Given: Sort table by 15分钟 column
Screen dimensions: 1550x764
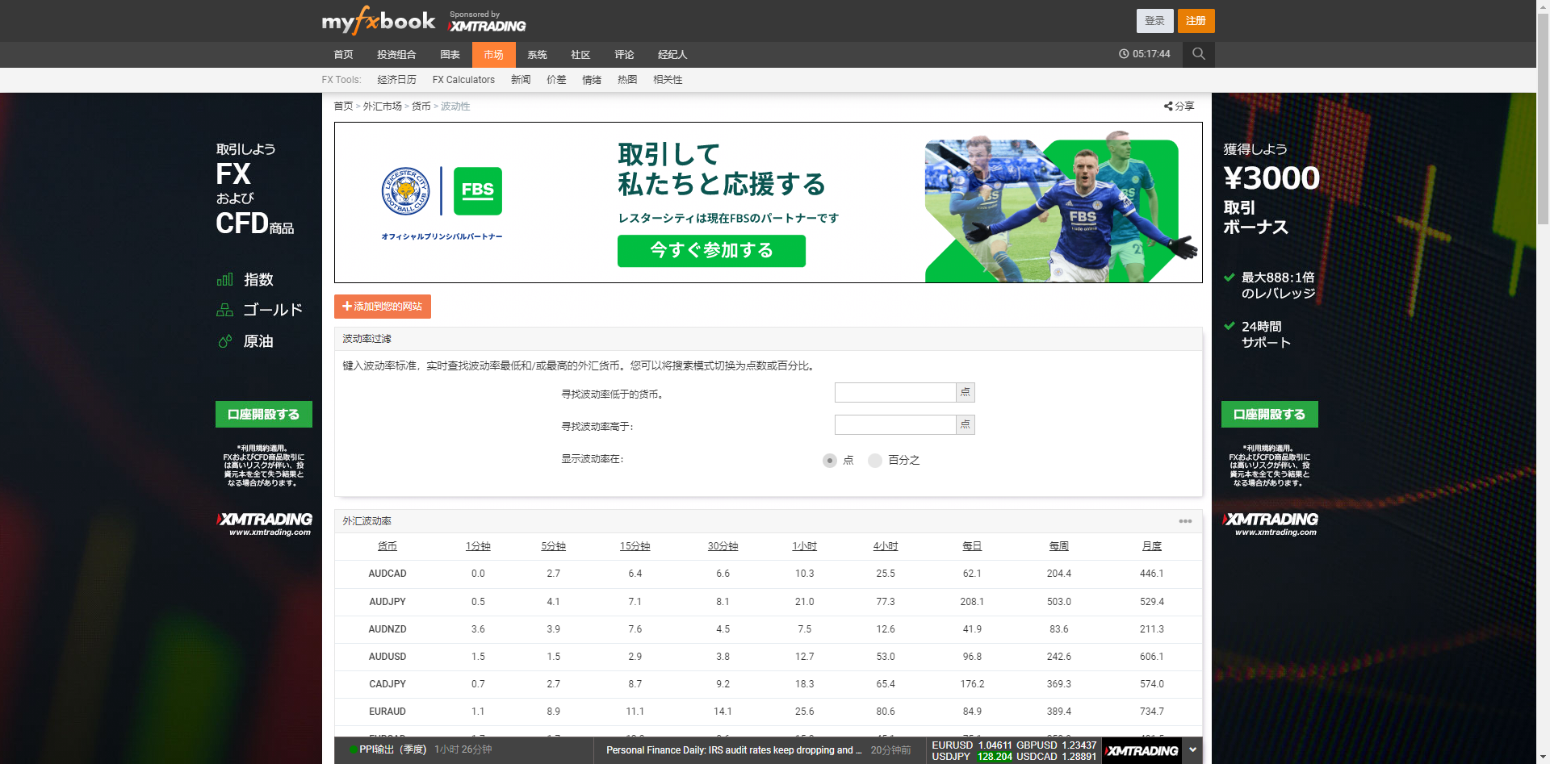Looking at the screenshot, I should [x=635, y=546].
